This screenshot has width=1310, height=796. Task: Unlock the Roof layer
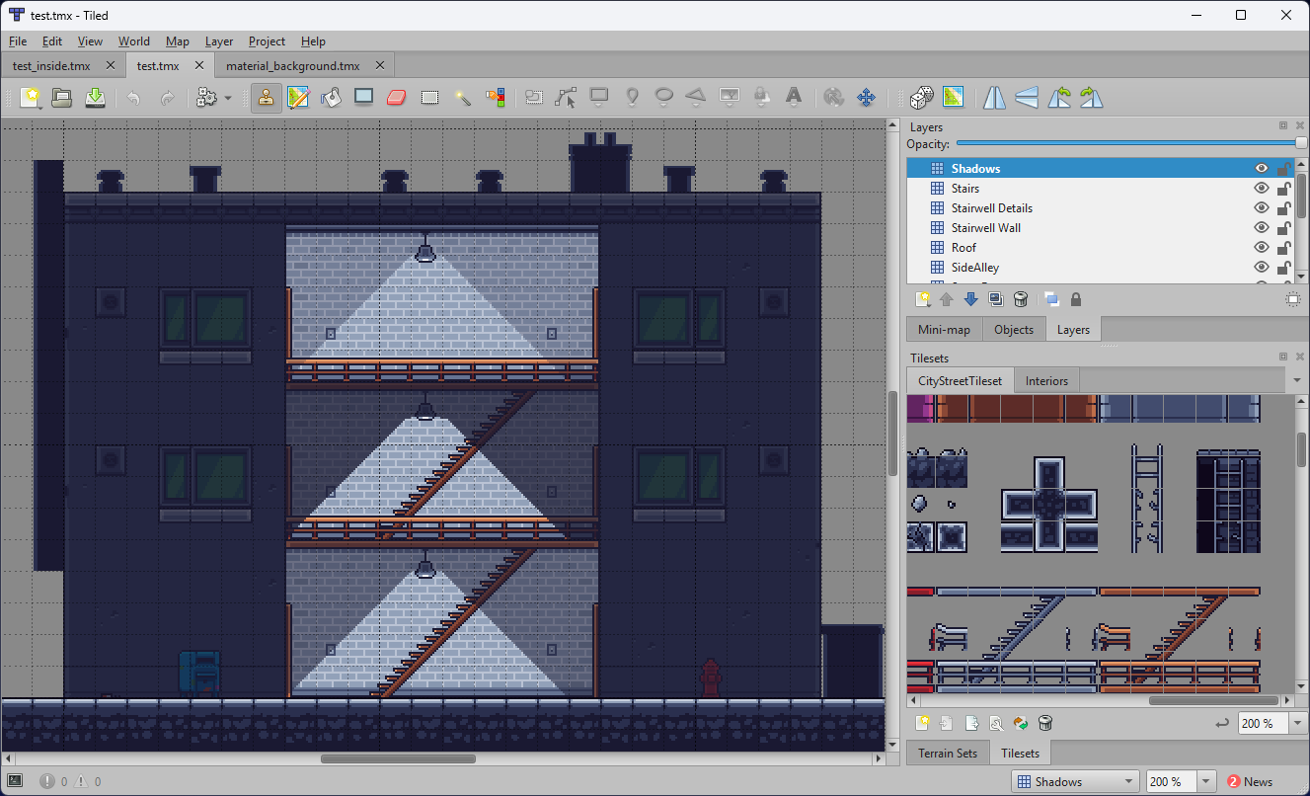1283,247
